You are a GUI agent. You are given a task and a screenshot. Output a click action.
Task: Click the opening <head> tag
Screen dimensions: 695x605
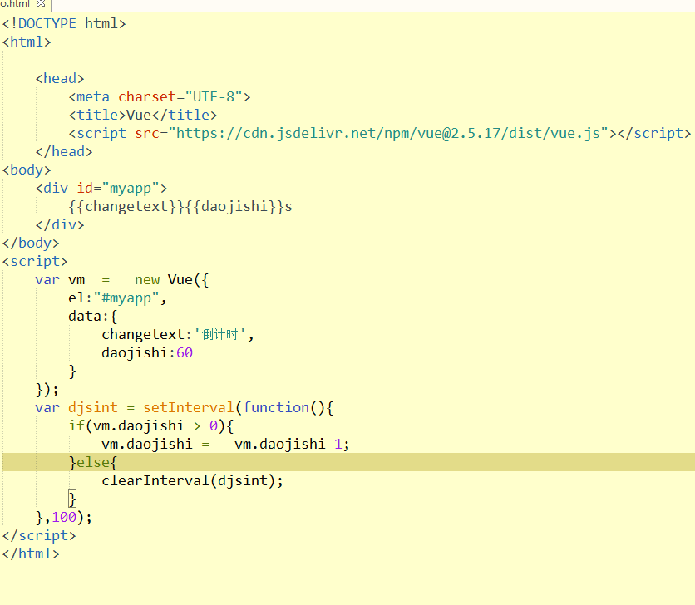coord(60,78)
